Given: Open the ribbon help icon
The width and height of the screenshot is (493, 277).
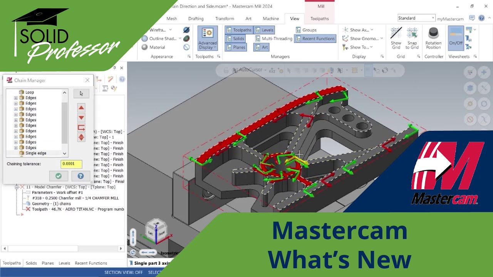Looking at the screenshot, I should (x=481, y=18).
